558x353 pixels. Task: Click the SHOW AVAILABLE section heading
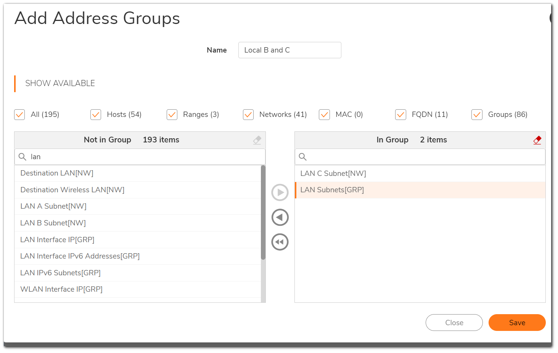(60, 83)
